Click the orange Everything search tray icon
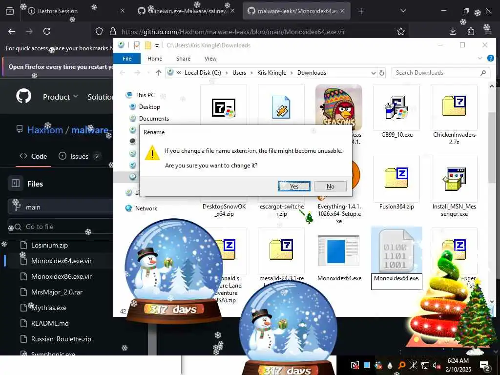Screen dimensions: 500x375 pyautogui.click(x=402, y=365)
